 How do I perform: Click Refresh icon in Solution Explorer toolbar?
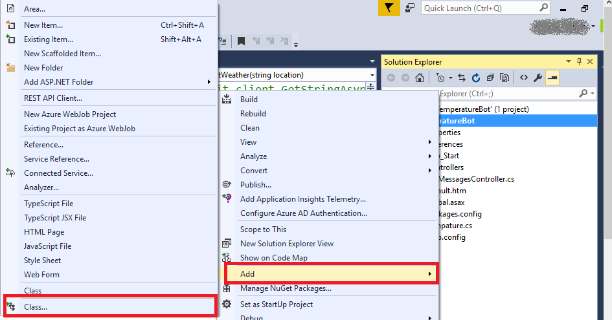[476, 78]
